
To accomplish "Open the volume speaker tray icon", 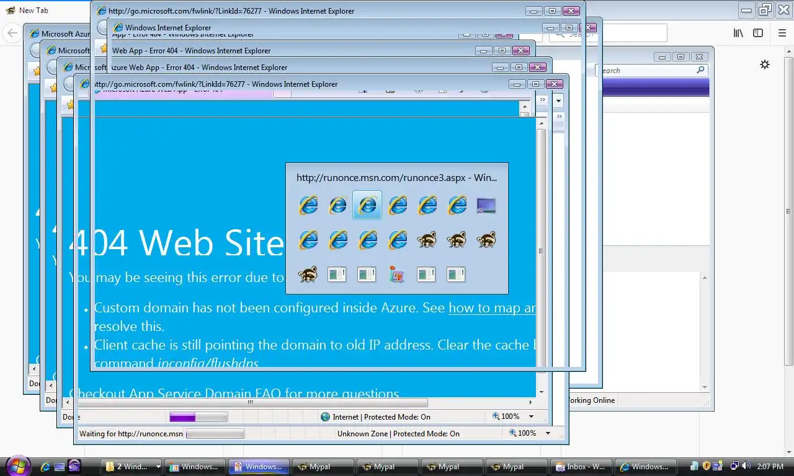I will pyautogui.click(x=746, y=466).
